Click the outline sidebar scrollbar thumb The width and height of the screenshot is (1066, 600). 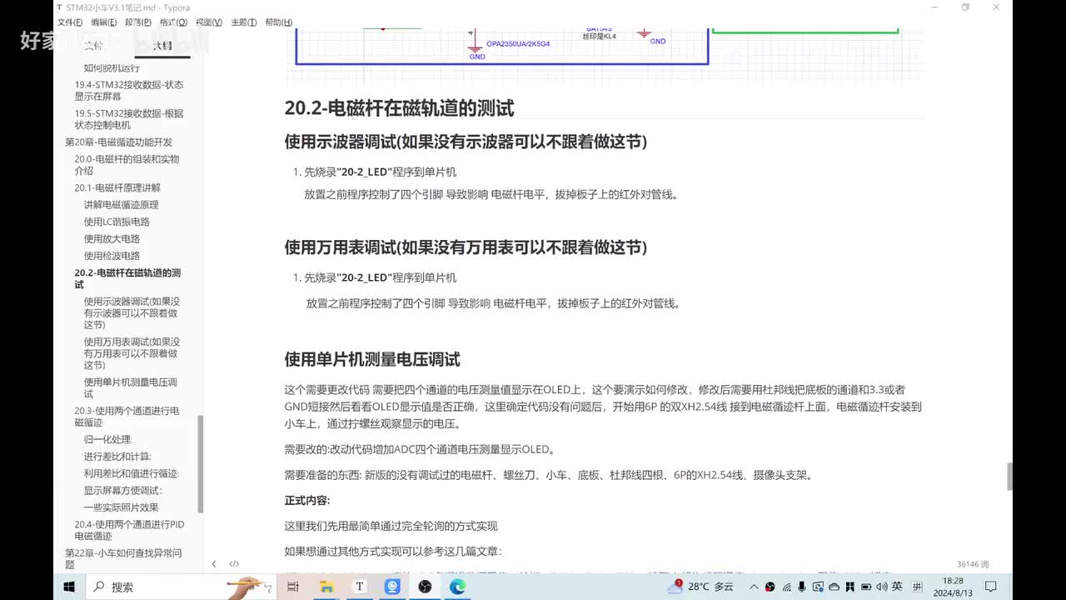click(200, 463)
